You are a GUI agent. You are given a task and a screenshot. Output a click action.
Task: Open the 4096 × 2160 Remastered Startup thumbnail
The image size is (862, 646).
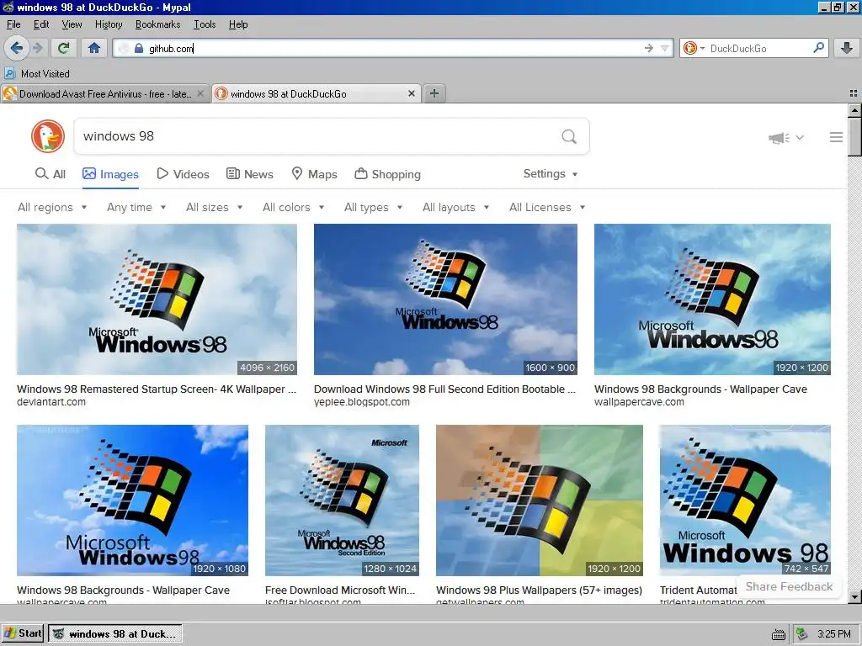[157, 299]
